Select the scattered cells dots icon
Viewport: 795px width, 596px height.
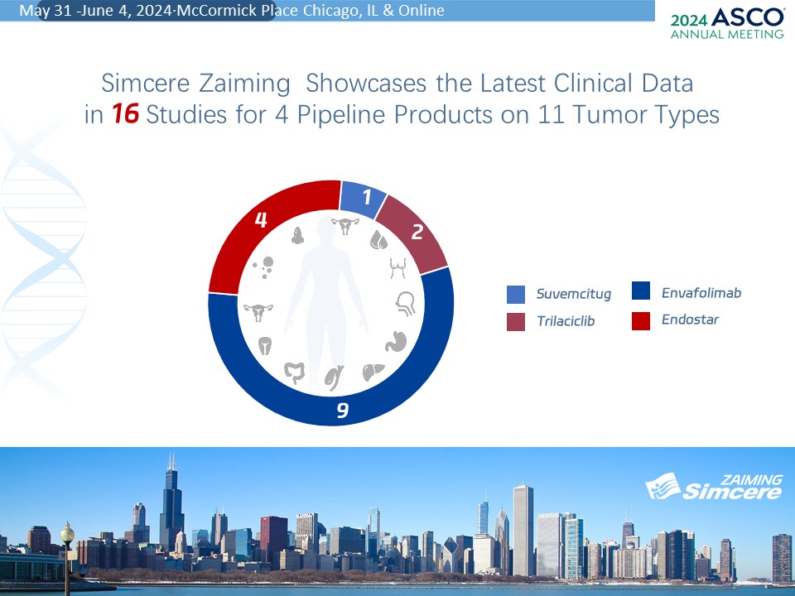(264, 267)
